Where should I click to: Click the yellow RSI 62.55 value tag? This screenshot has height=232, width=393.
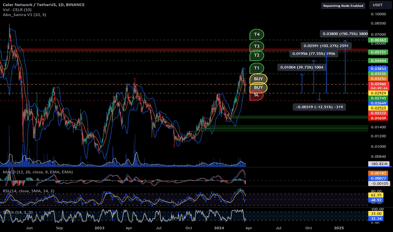[x=376, y=195]
